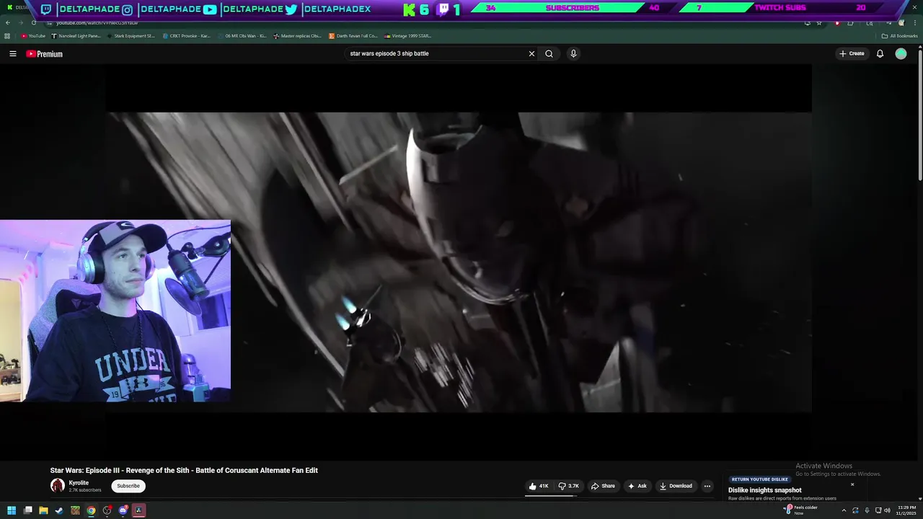Click the like/dislike ratio bar

[x=552, y=496]
